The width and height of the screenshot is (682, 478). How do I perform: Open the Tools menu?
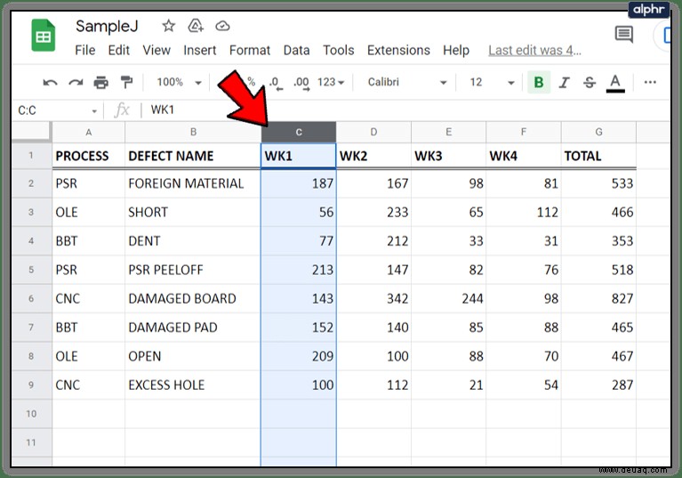point(339,51)
